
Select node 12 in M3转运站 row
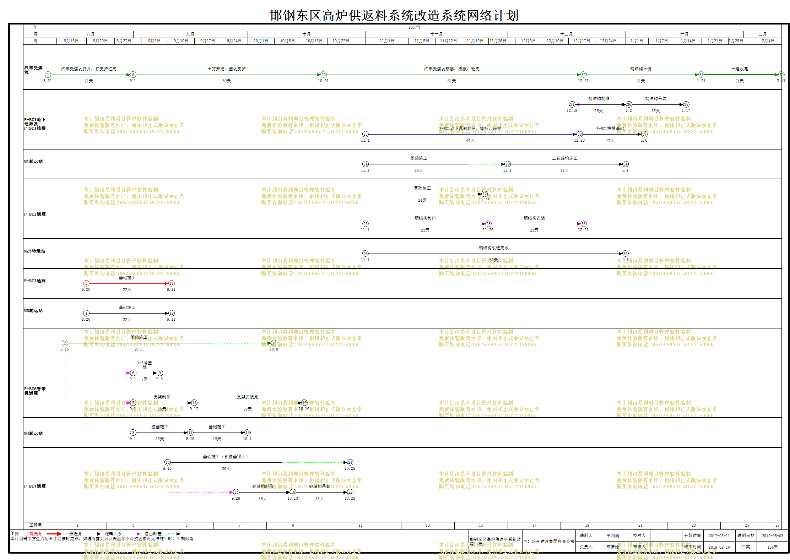point(172,313)
